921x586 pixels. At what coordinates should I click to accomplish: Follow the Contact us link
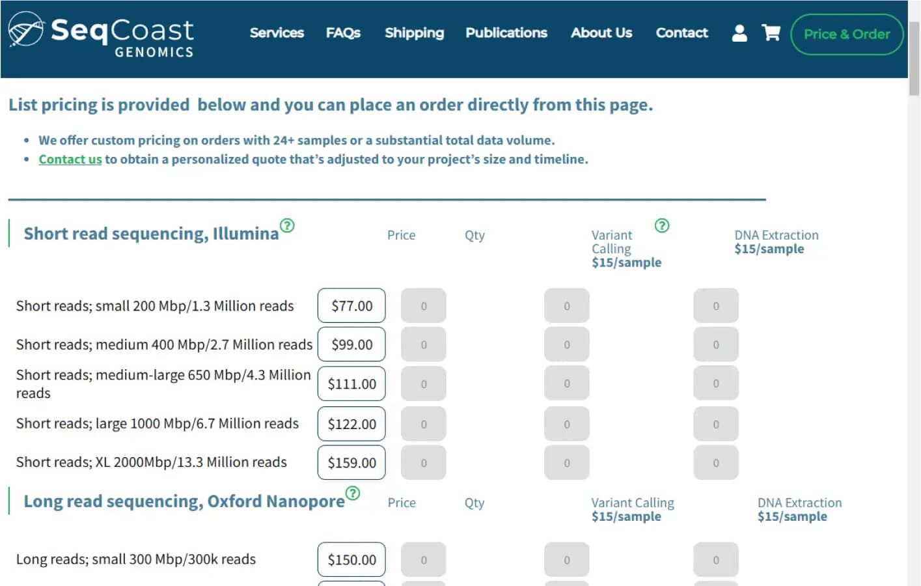tap(70, 160)
